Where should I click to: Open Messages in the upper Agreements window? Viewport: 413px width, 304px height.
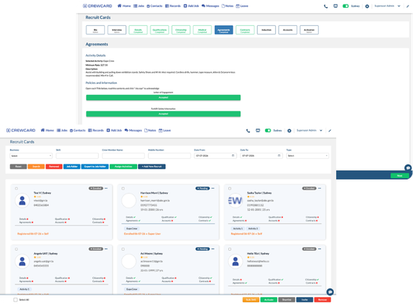[x=210, y=5]
